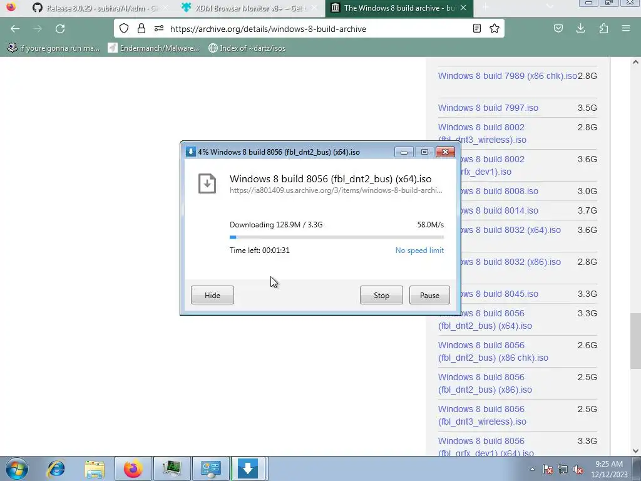Open the extensions puzzle icon
Viewport: 641px width, 481px height.
(603, 28)
